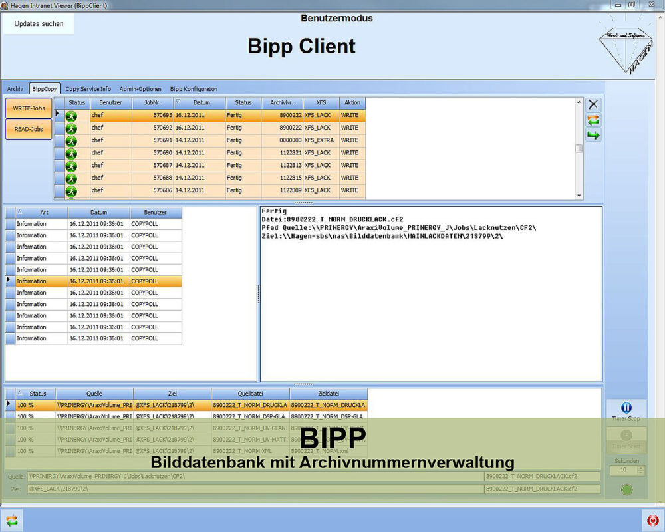Click green status icon of job 570688
Viewport: 665px width, 532px height.
click(x=71, y=178)
